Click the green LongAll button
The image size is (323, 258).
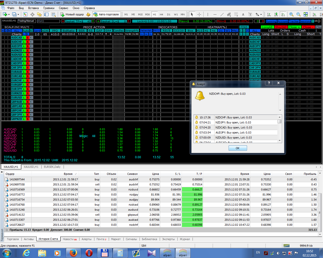[x=267, y=27]
